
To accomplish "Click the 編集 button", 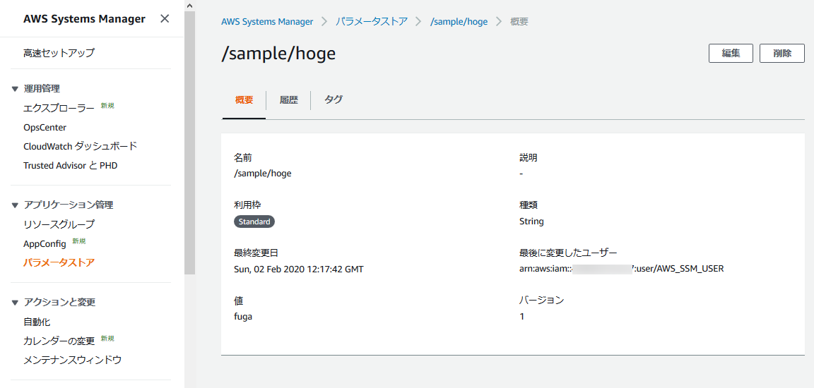I will (731, 54).
